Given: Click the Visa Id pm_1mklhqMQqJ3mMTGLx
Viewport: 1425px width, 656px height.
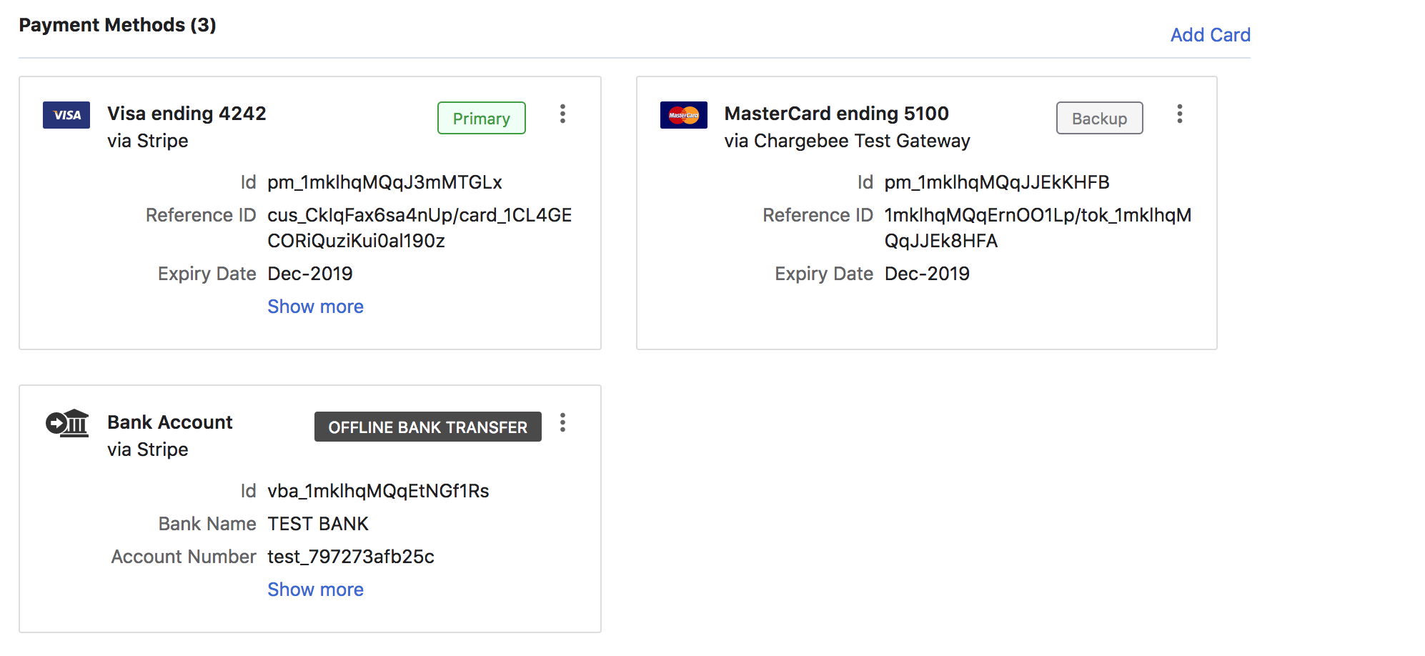Looking at the screenshot, I should click(x=384, y=182).
